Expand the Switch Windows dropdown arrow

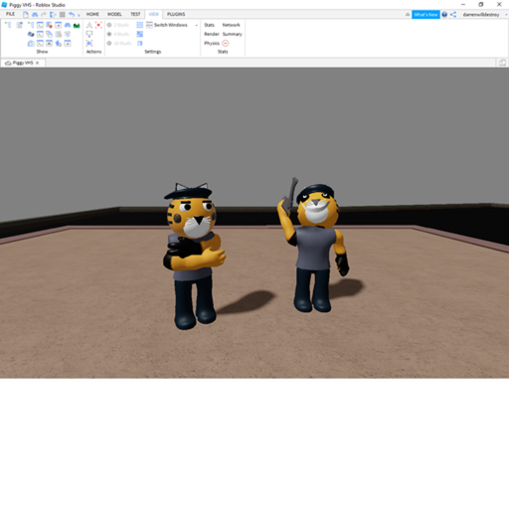pyautogui.click(x=197, y=25)
